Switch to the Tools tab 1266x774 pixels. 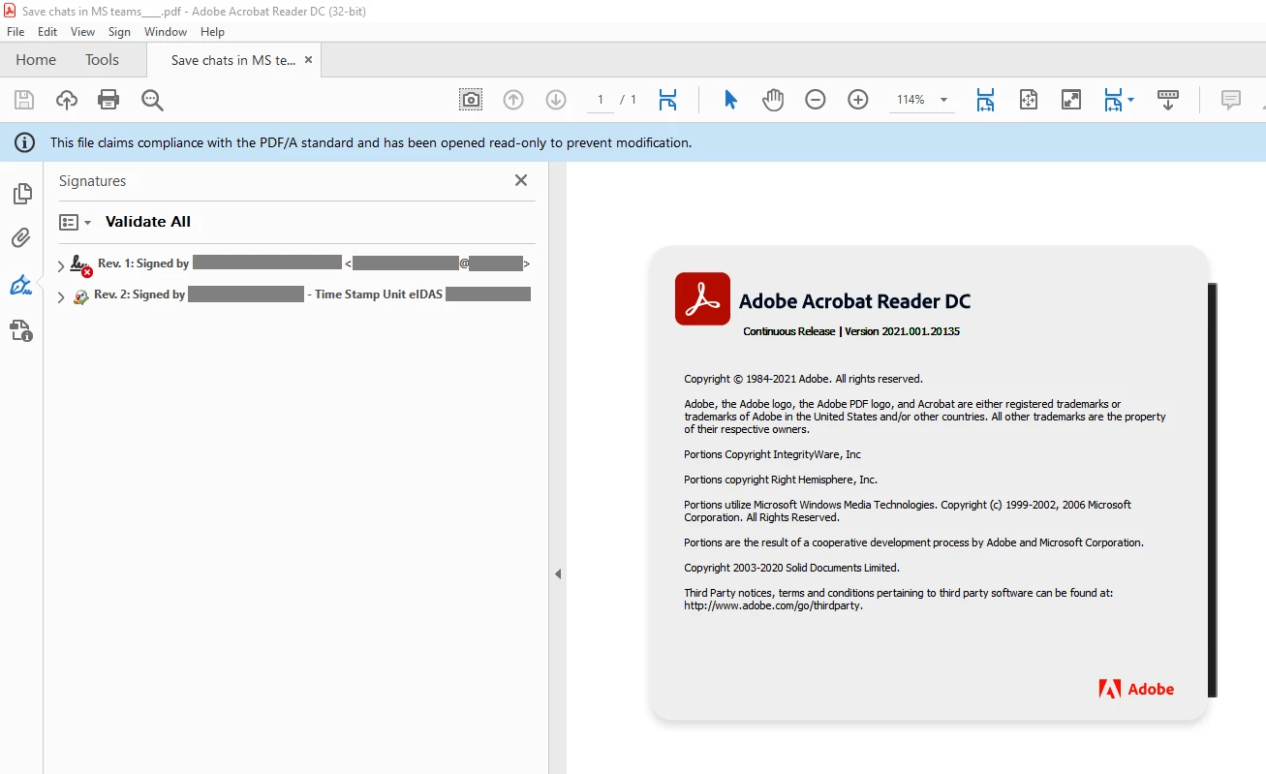[102, 60]
